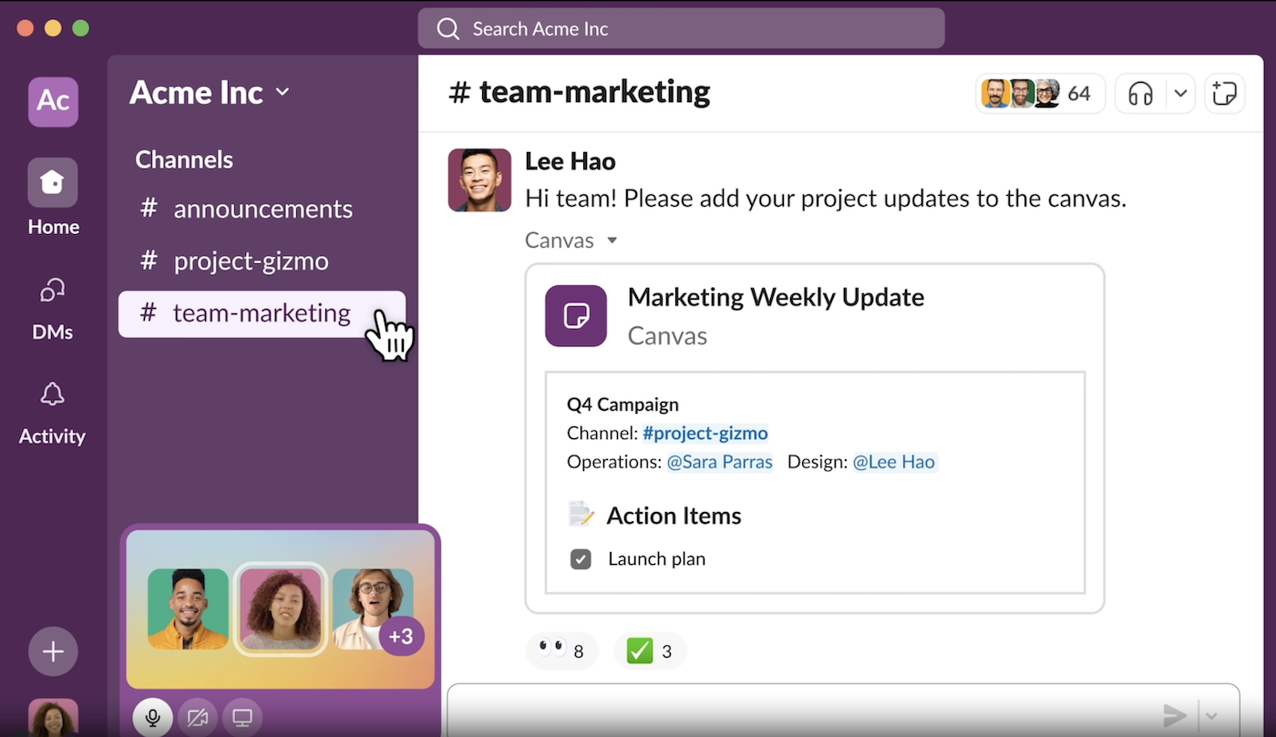Go to Home in the sidebar
Image resolution: width=1276 pixels, height=737 pixels.
[x=53, y=197]
